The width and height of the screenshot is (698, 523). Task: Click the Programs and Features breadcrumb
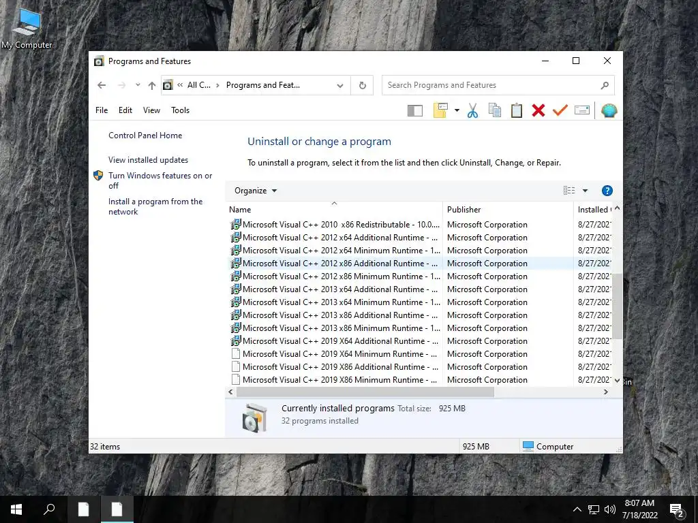(262, 85)
